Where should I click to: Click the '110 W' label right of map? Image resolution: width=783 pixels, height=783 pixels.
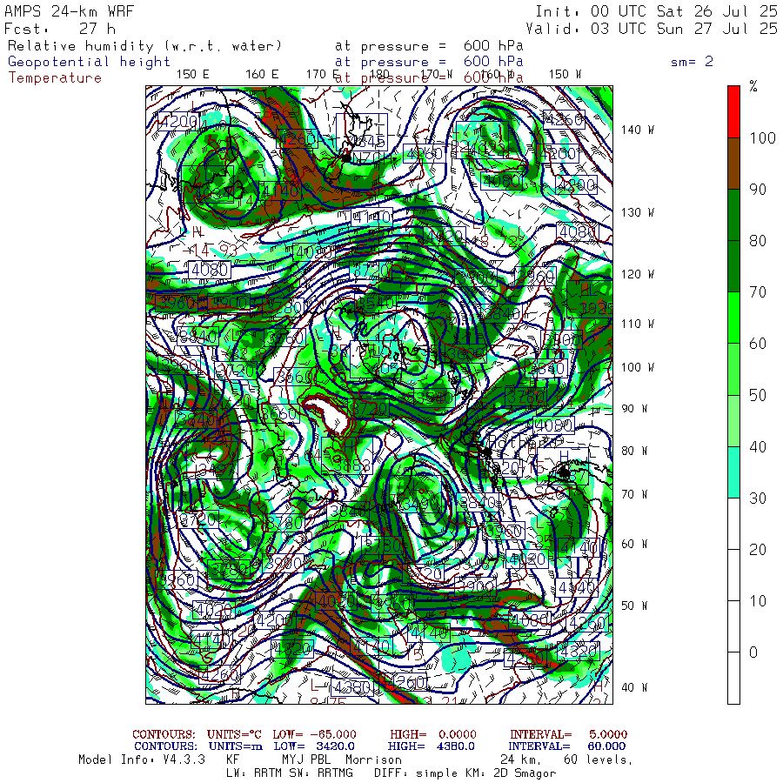(x=637, y=325)
